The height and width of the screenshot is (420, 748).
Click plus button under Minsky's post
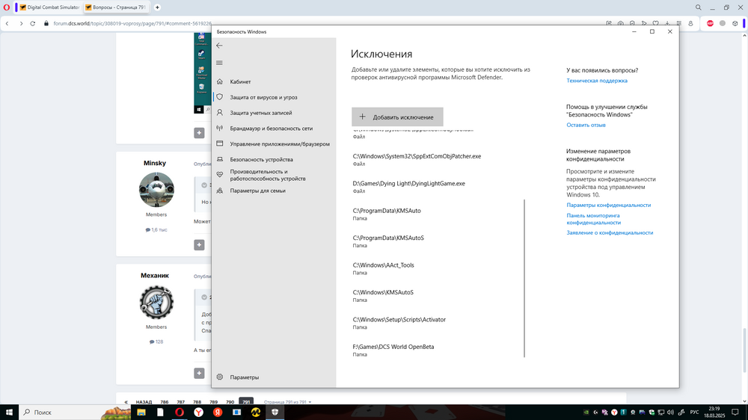(x=200, y=244)
